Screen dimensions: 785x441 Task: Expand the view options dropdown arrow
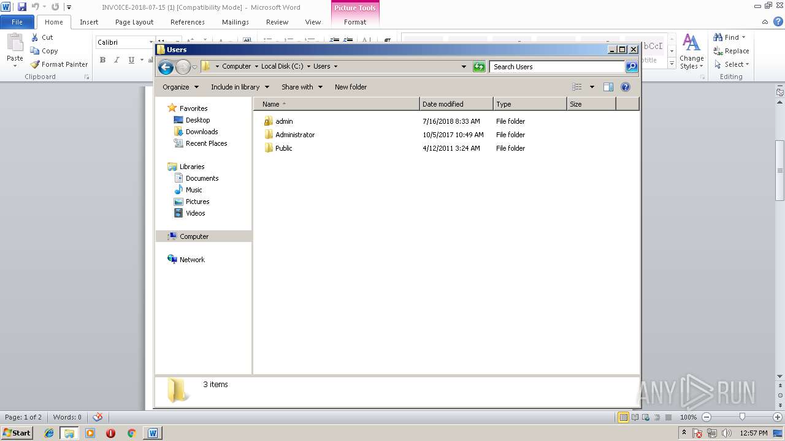592,87
